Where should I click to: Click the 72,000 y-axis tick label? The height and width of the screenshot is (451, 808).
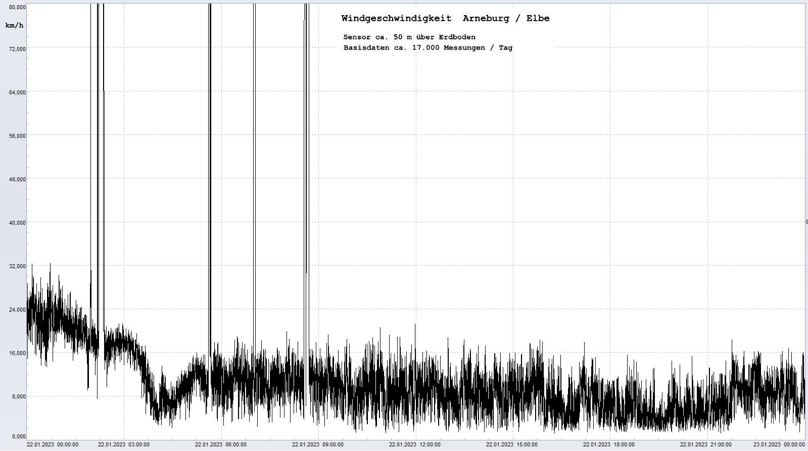[x=17, y=49]
